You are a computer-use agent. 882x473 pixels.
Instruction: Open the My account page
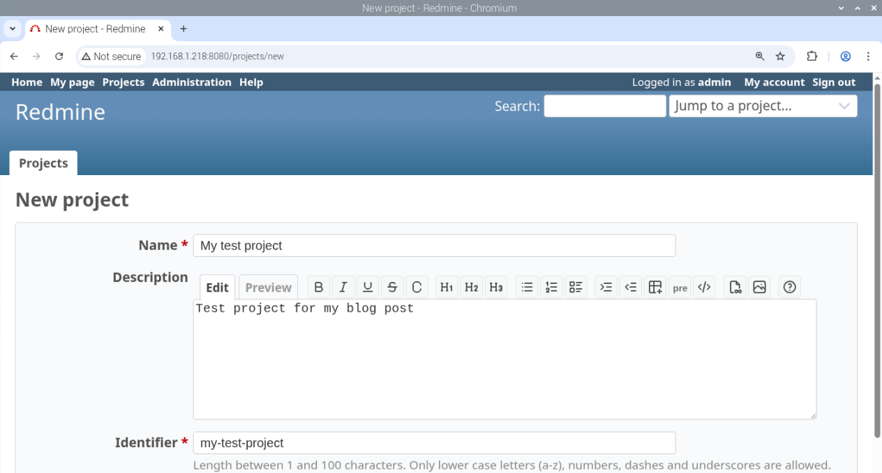pyautogui.click(x=774, y=82)
